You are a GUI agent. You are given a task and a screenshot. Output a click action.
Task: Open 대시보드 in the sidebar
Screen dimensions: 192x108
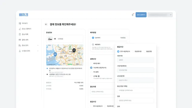25,23
